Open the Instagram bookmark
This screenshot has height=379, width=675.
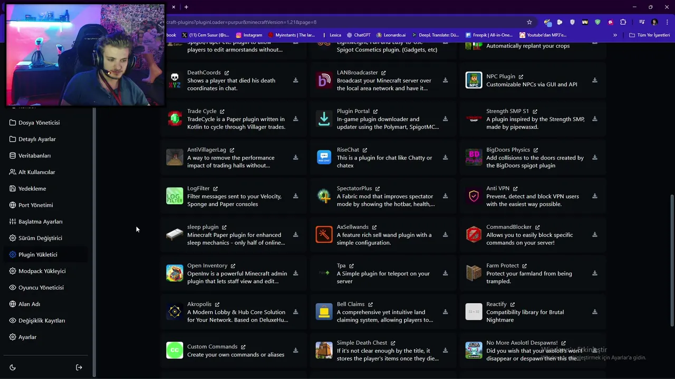(x=249, y=35)
